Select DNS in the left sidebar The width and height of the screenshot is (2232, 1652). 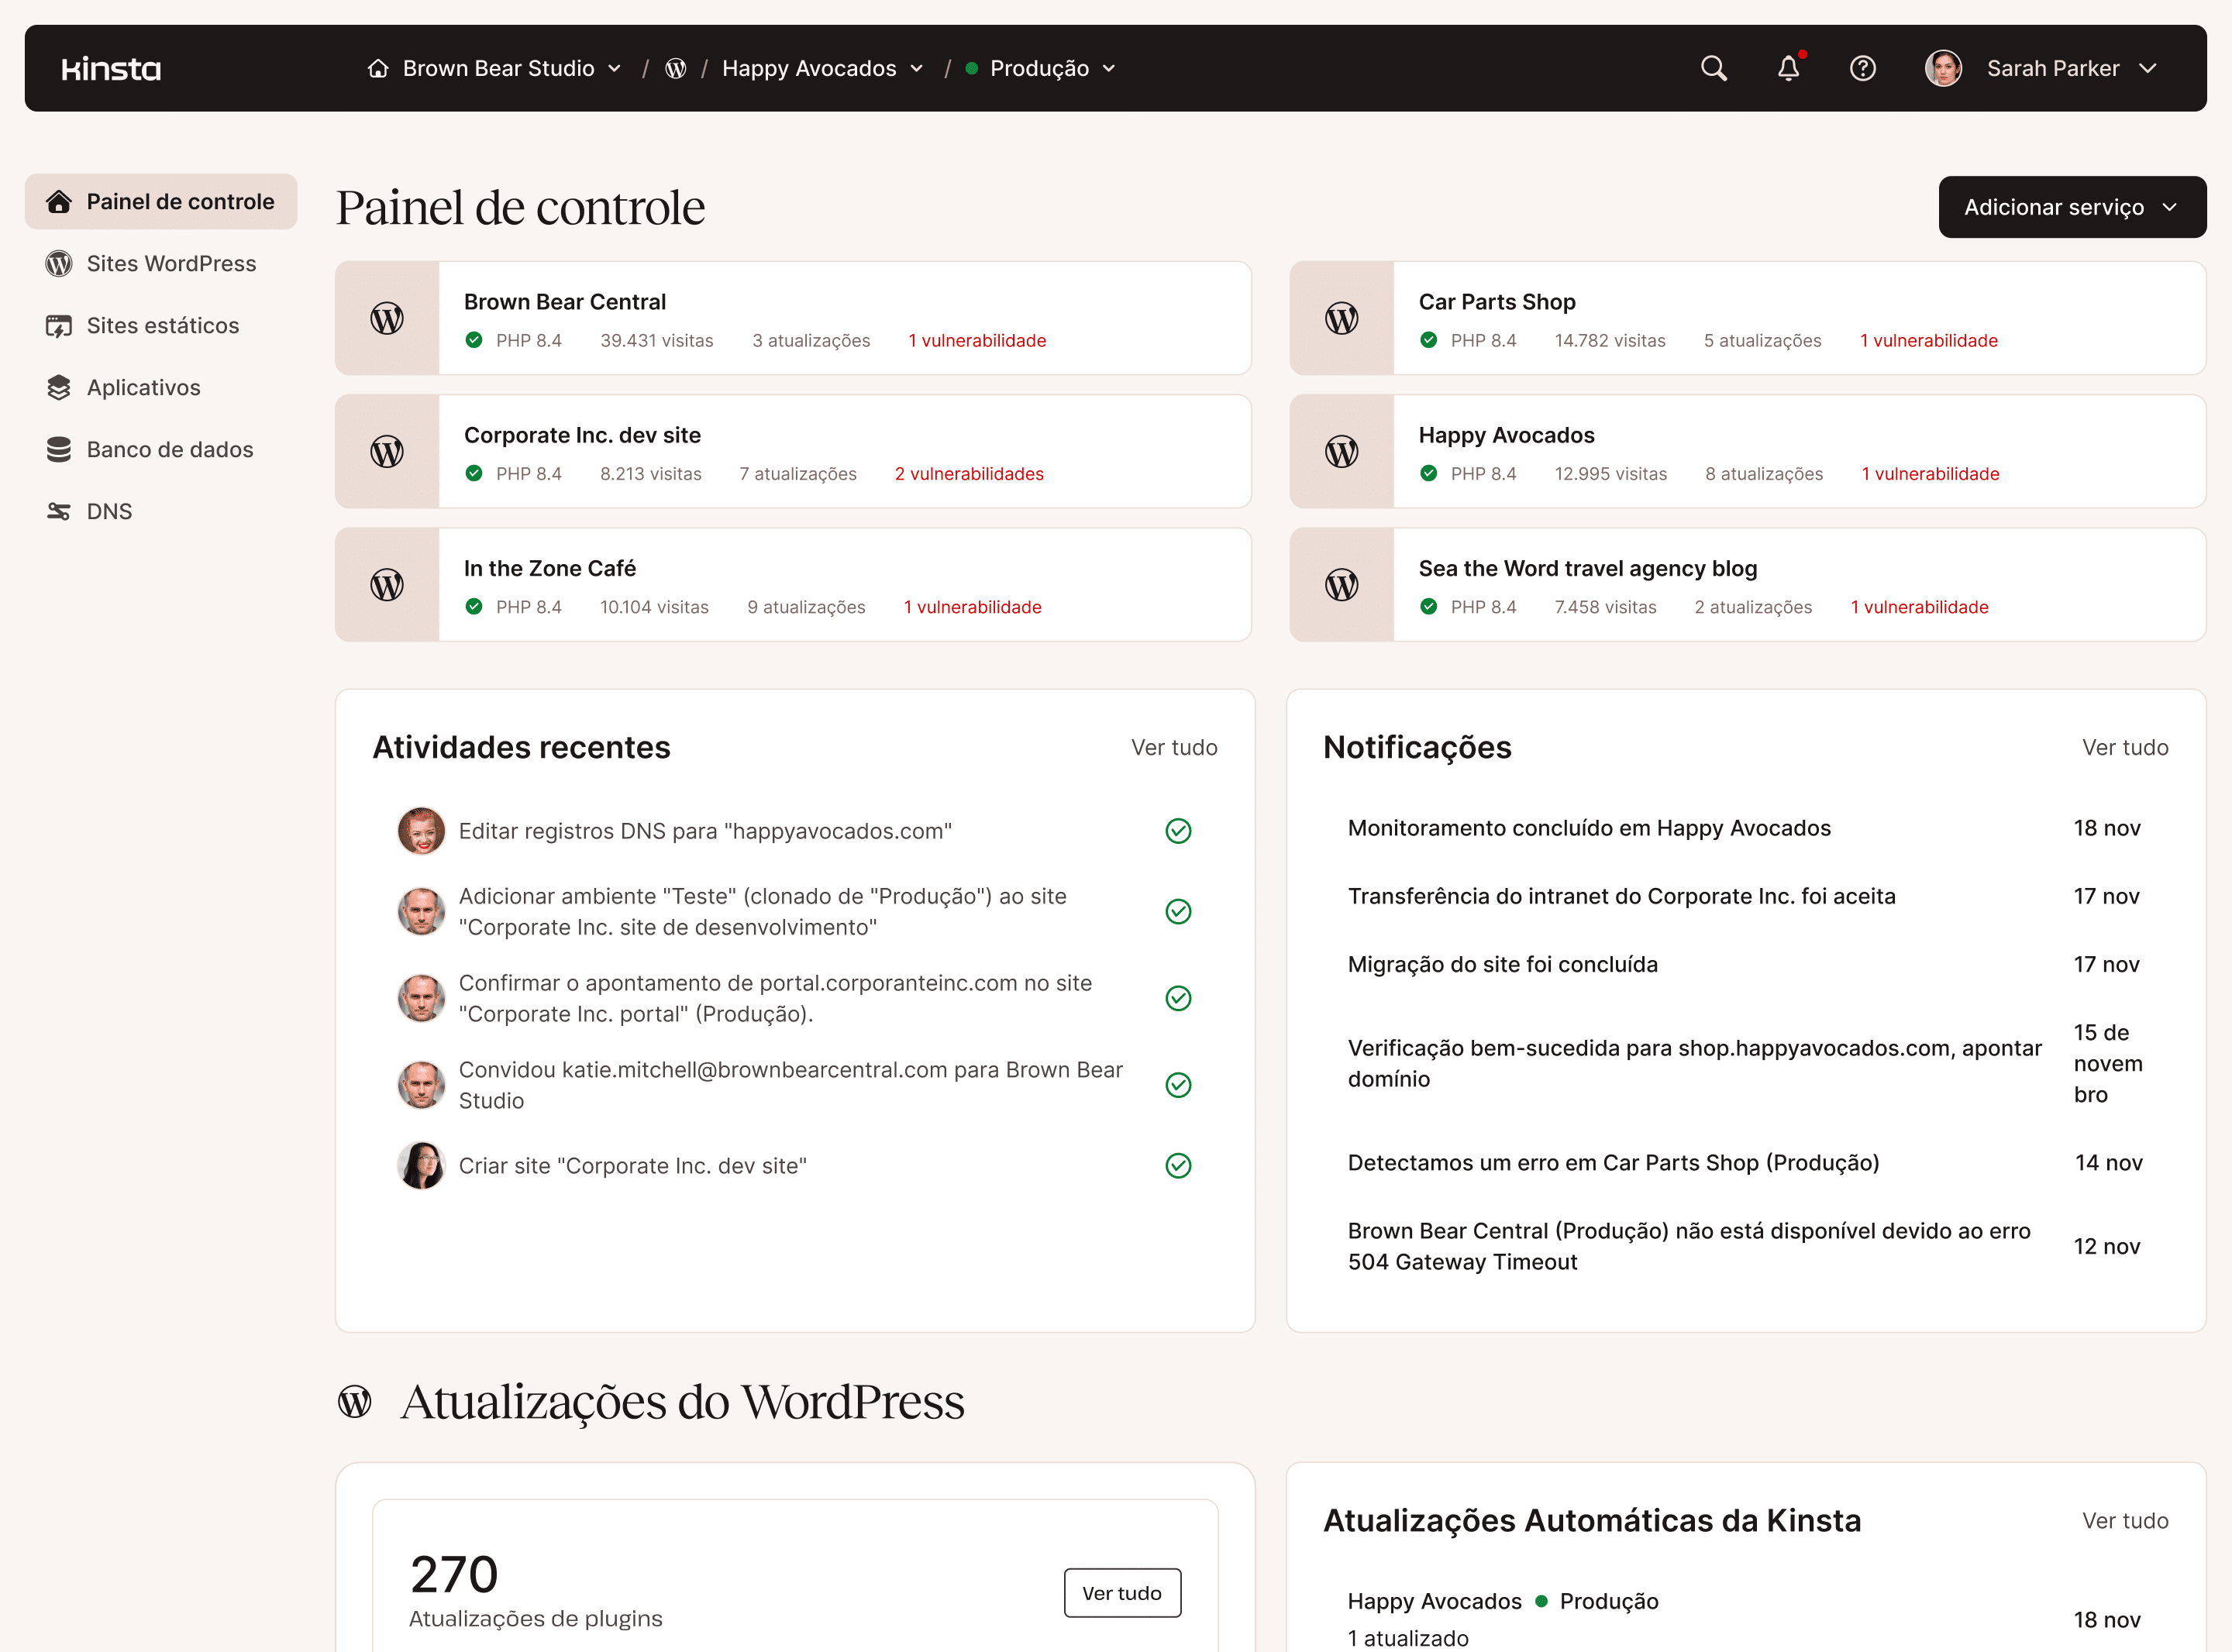(x=108, y=511)
